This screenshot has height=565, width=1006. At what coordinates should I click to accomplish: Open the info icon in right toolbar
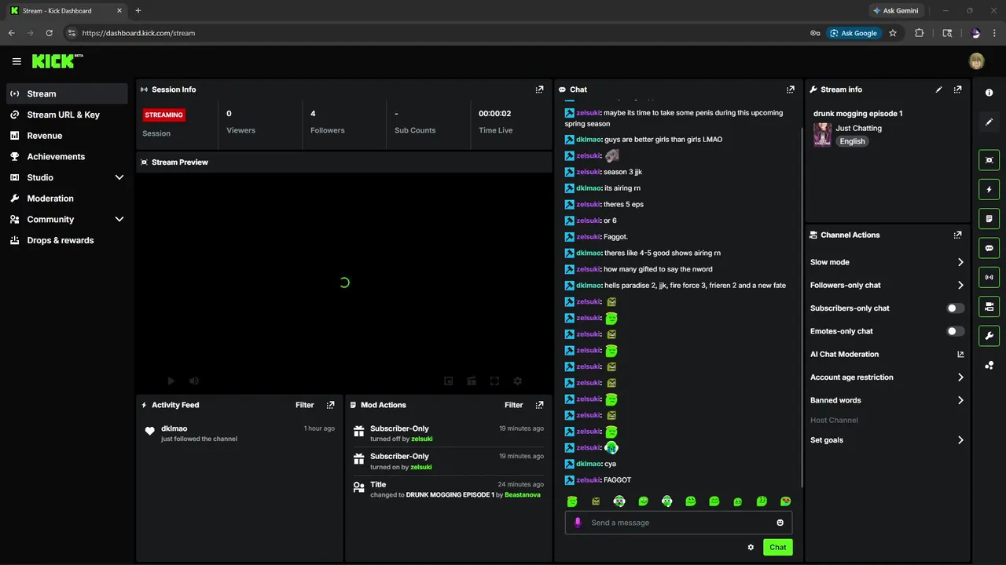989,93
